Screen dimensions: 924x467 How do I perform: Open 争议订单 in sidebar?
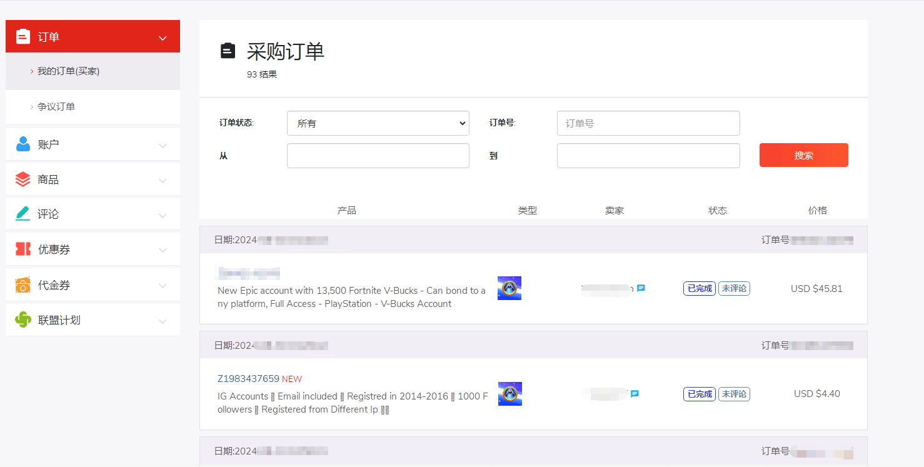click(56, 107)
